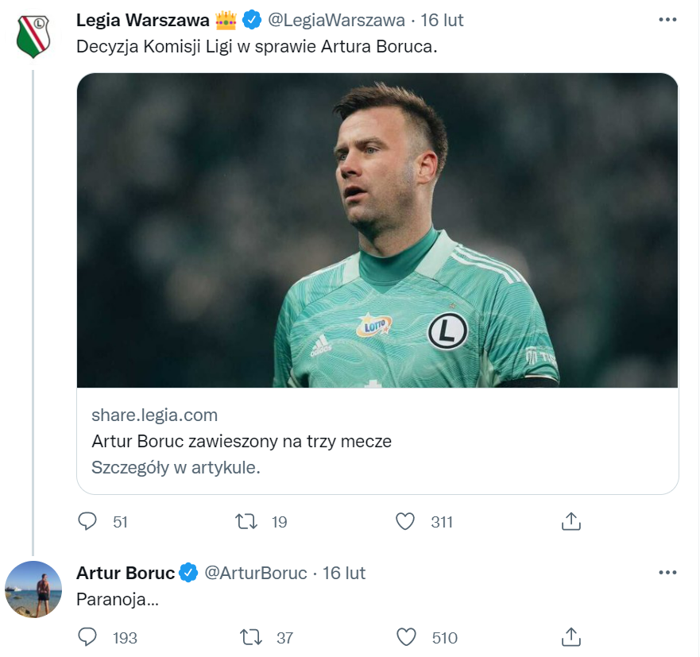This screenshot has width=700, height=657.
Task: Like the Legia Warszawa tweet
Action: (406, 521)
